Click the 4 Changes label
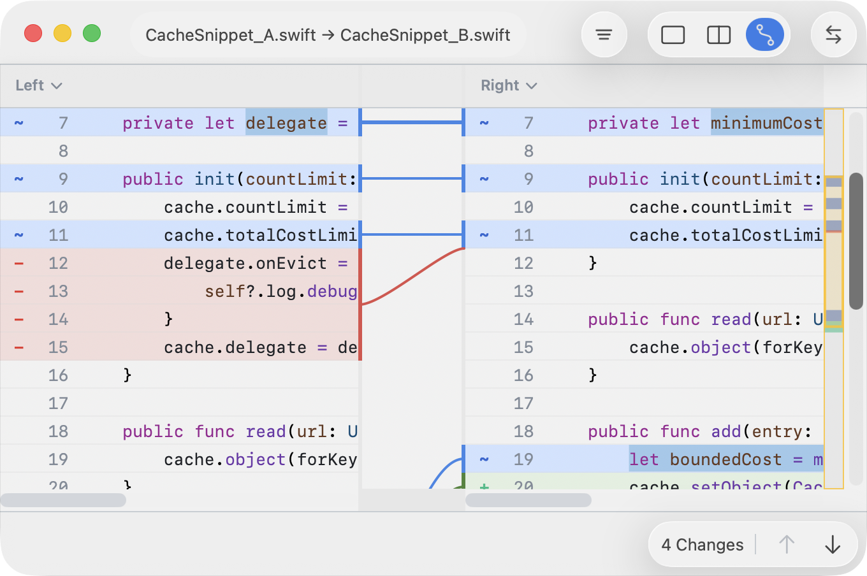Image resolution: width=867 pixels, height=576 pixels. [703, 545]
